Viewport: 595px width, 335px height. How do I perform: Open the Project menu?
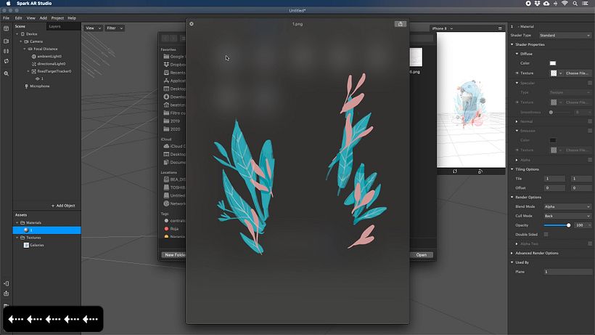[x=56, y=17]
